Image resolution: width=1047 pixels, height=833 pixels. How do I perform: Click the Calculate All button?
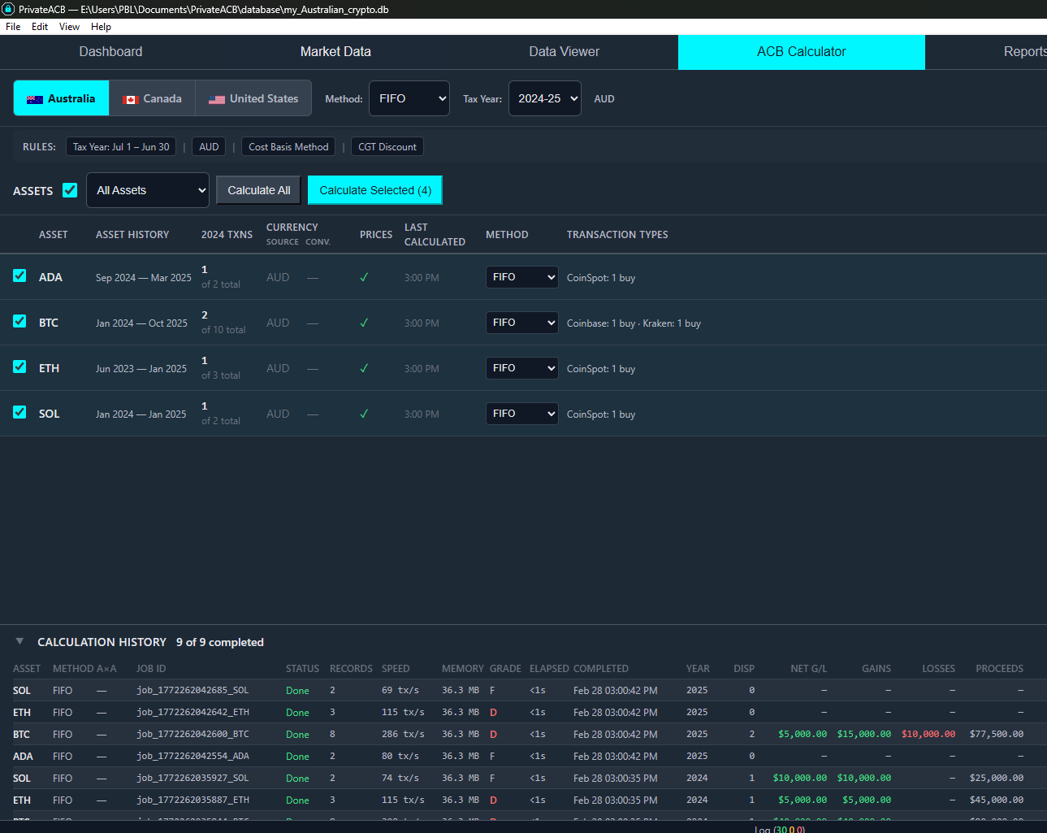click(x=258, y=190)
